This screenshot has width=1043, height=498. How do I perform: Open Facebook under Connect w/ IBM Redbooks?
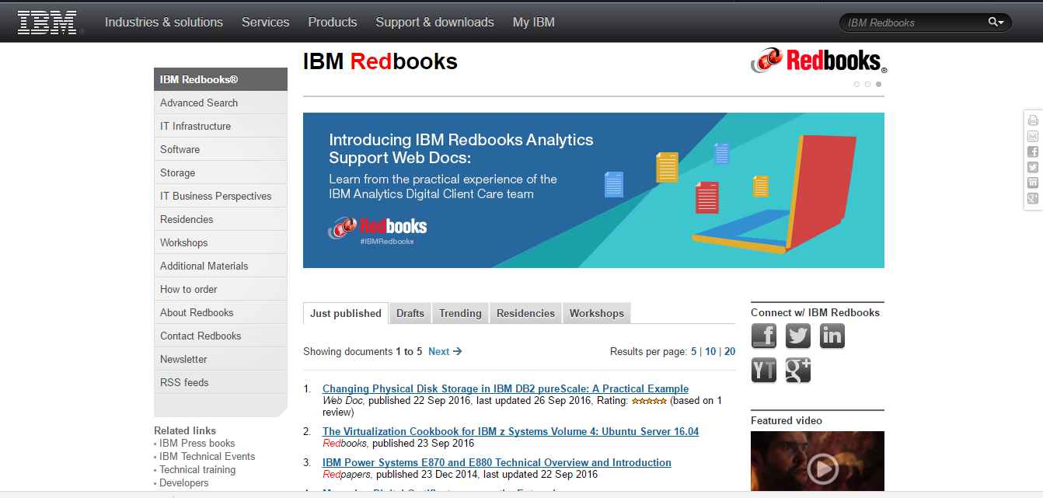764,336
